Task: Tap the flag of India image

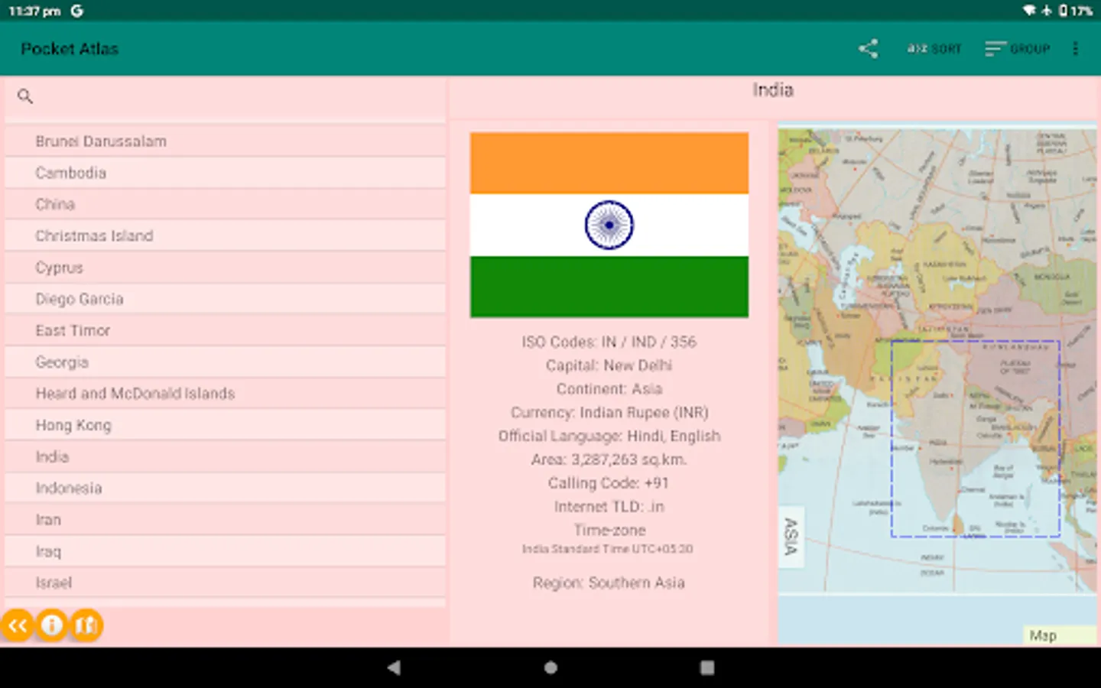Action: click(x=609, y=225)
